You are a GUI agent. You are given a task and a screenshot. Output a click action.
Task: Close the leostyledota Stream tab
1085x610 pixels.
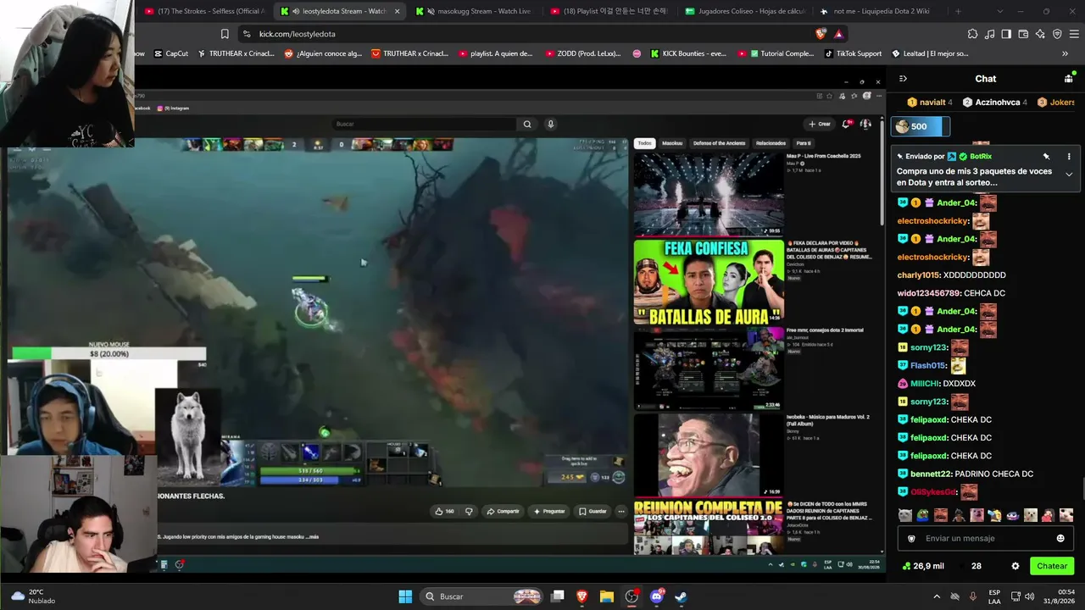(x=397, y=11)
